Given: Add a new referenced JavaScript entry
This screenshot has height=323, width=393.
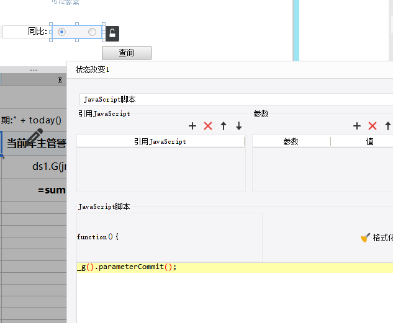Looking at the screenshot, I should point(192,126).
